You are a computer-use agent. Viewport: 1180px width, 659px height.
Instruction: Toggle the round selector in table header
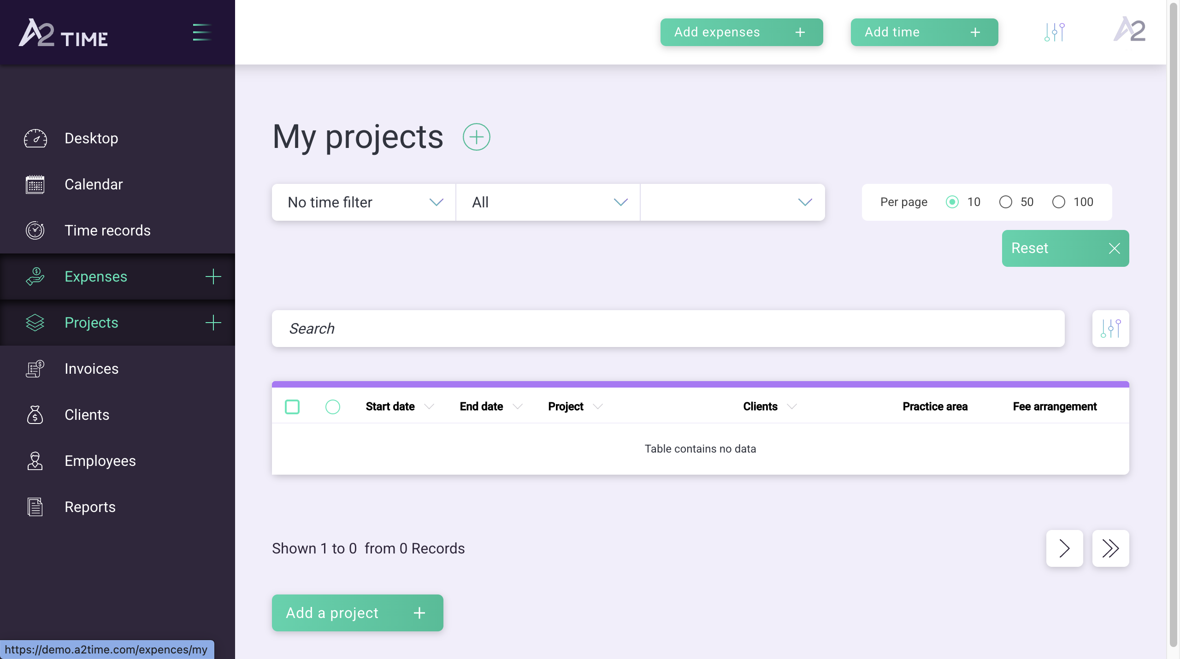333,407
